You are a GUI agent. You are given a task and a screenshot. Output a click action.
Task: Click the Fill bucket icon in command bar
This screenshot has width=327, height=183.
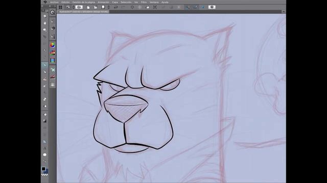pos(147,7)
